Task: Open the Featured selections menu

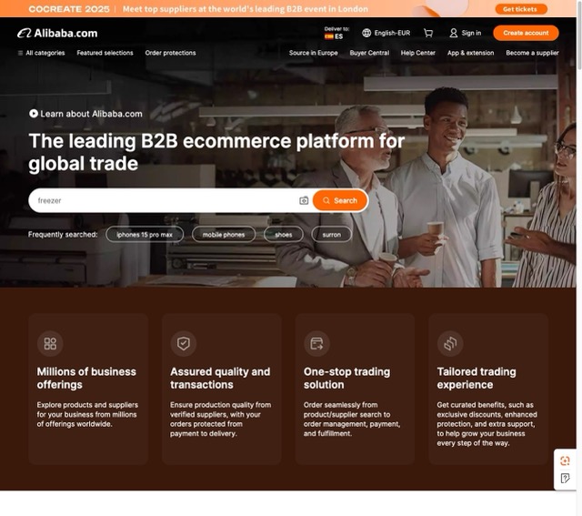Action: (x=105, y=53)
